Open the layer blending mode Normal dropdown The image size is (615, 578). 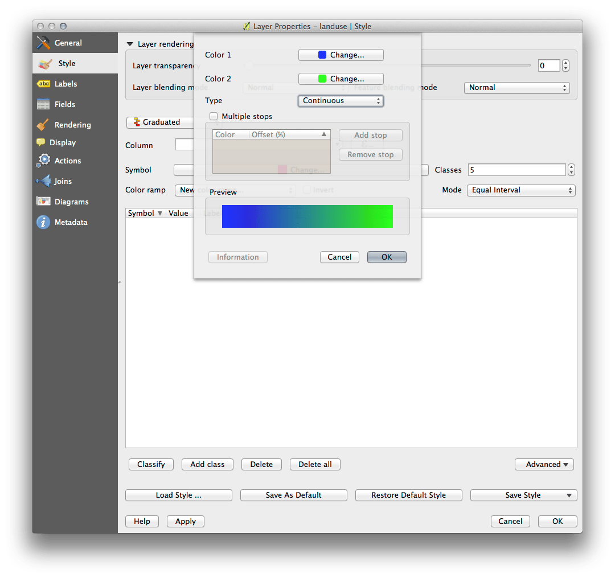pyautogui.click(x=516, y=88)
